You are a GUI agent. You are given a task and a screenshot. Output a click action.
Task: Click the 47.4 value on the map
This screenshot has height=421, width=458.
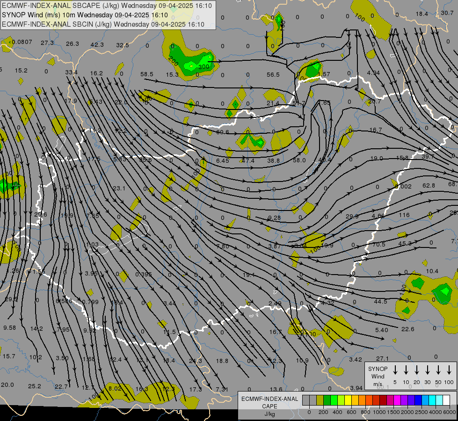click(x=248, y=161)
